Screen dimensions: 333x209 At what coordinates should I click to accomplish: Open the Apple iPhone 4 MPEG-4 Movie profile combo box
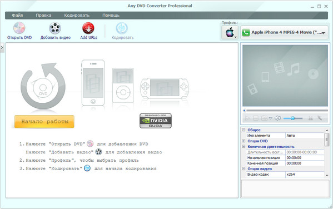pyautogui.click(x=285, y=32)
